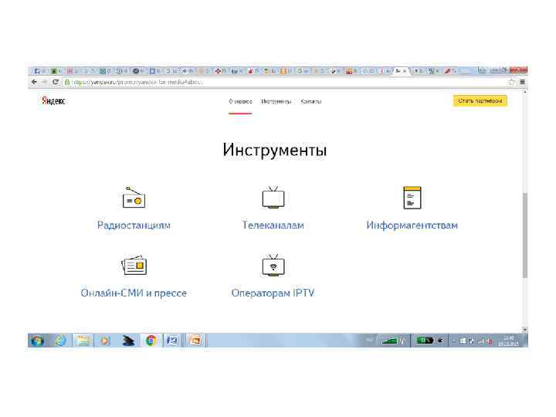The width and height of the screenshot is (556, 417).
Task: Click the Яндекс logo
Action: 53,100
